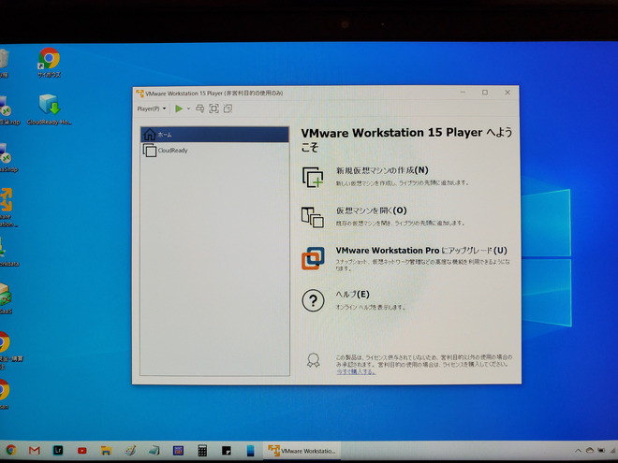The height and width of the screenshot is (463, 618).
Task: Click the VMware icon in title bar
Action: [140, 94]
